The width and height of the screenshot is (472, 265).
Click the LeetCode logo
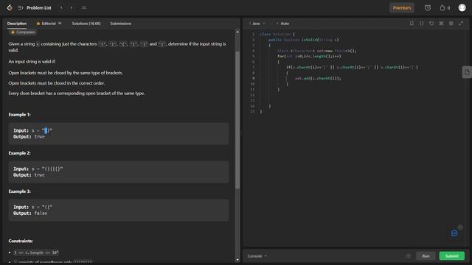10,8
